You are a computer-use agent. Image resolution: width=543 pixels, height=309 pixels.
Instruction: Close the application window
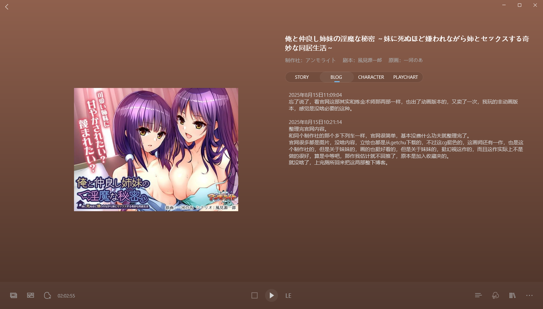tap(535, 5)
